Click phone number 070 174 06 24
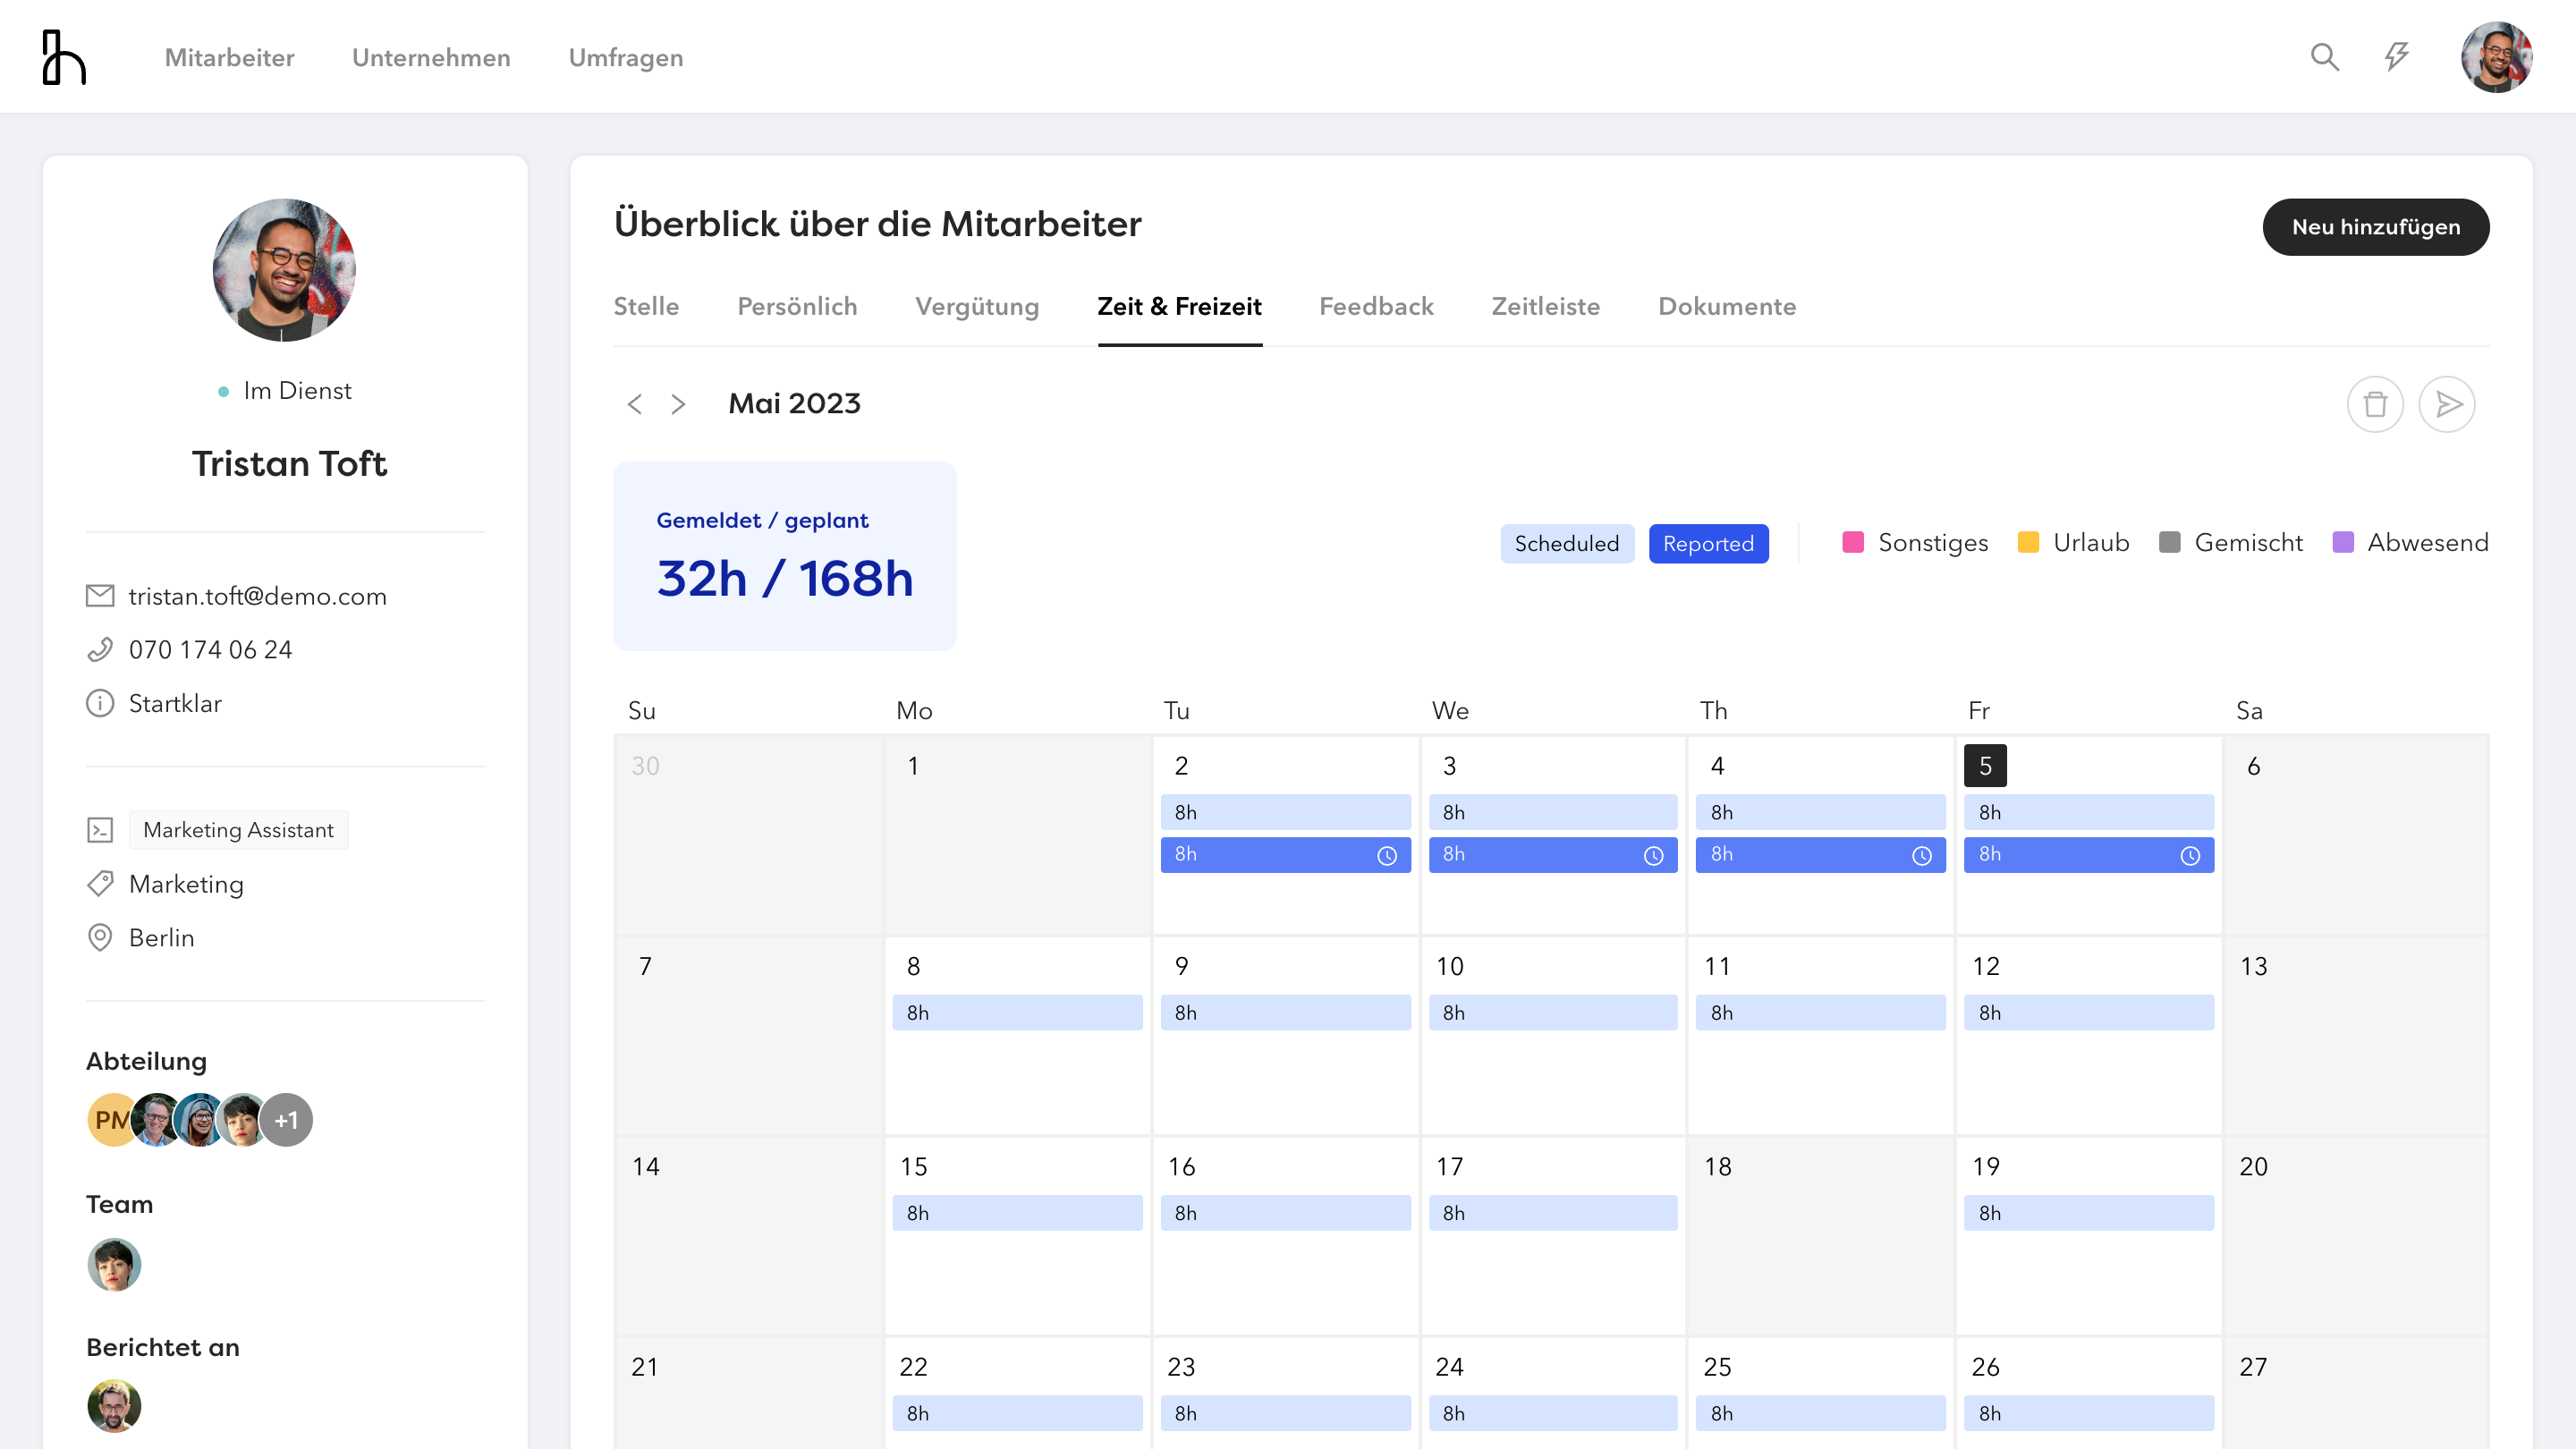The image size is (2576, 1449). click(x=210, y=650)
